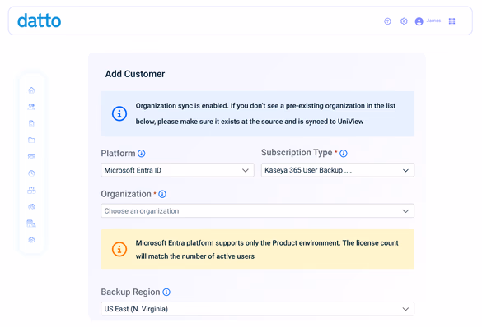This screenshot has height=327, width=482.
Task: Click the Platform info icon
Action: [142, 154]
